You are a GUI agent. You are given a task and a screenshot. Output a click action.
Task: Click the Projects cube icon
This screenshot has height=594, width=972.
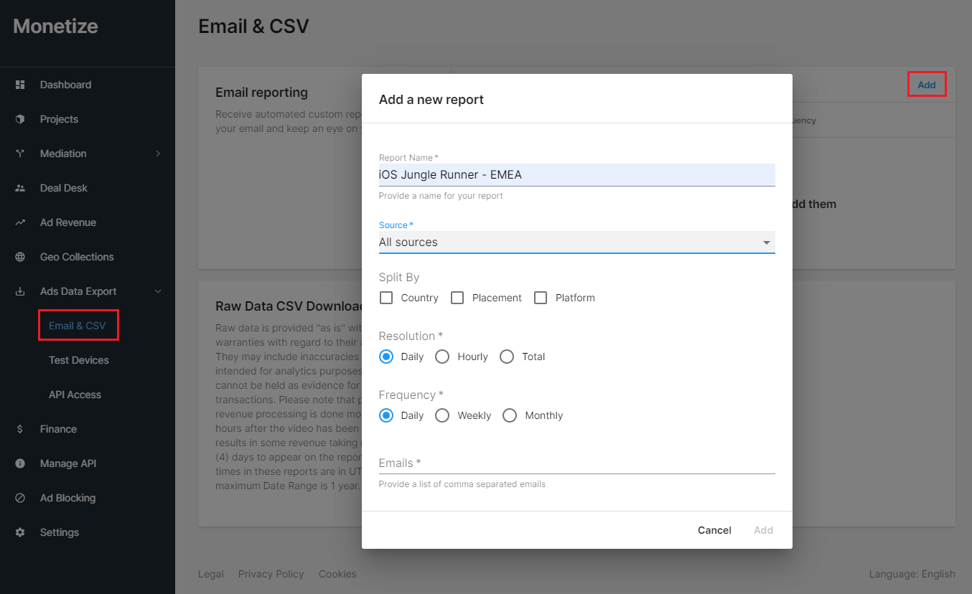click(x=20, y=119)
